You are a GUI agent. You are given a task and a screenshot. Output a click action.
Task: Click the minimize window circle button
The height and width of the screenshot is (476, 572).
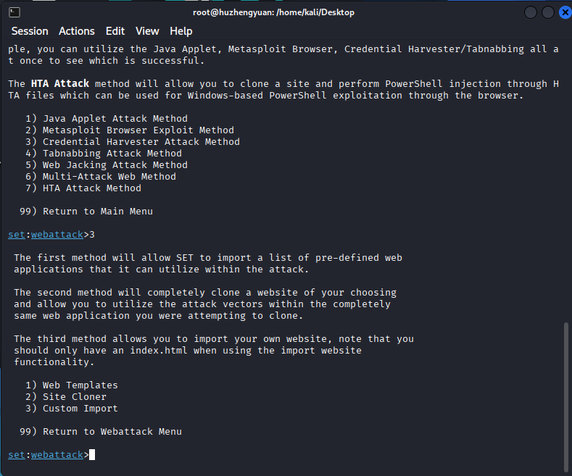531,12
